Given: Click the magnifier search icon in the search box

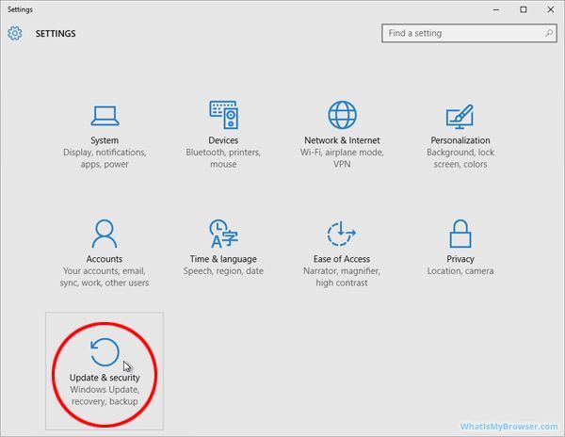Looking at the screenshot, I should click(x=549, y=33).
